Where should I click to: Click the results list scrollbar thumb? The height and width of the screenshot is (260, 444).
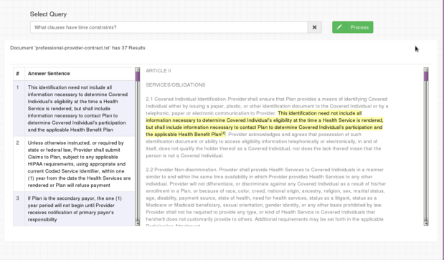(x=138, y=77)
